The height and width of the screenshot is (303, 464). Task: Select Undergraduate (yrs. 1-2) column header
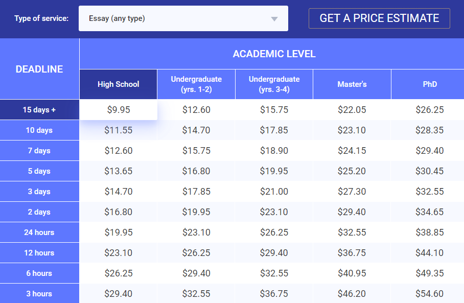196,84
